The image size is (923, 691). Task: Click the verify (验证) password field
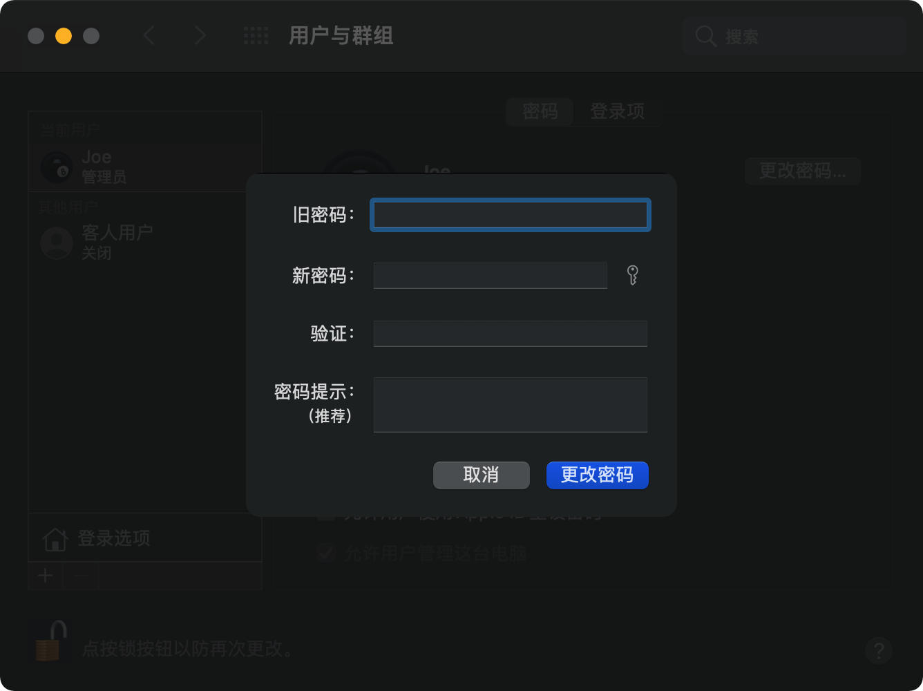[510, 333]
